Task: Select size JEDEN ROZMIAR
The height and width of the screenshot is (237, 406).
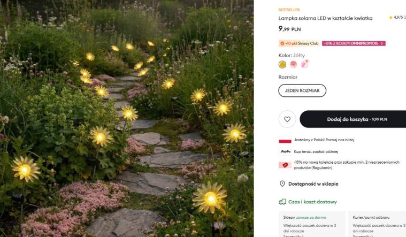Action: click(302, 90)
